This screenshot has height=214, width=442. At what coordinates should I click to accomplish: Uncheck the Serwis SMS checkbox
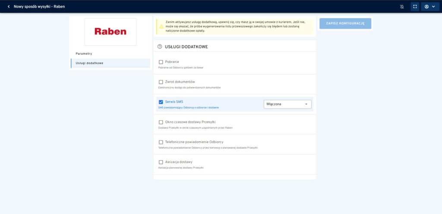tap(161, 102)
